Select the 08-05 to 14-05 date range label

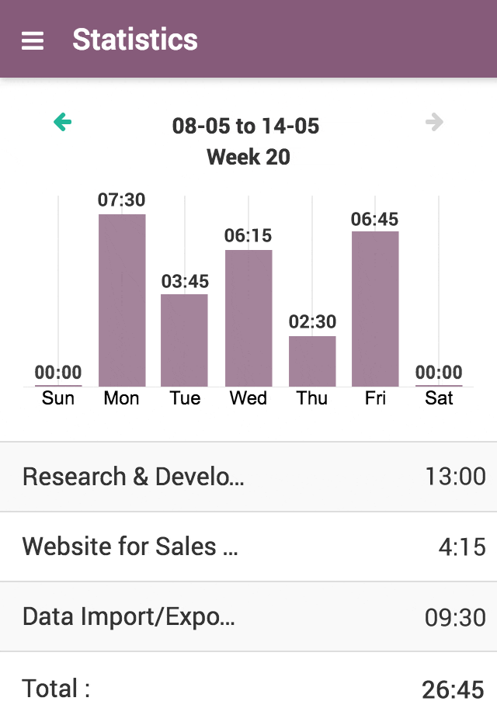pos(247,126)
